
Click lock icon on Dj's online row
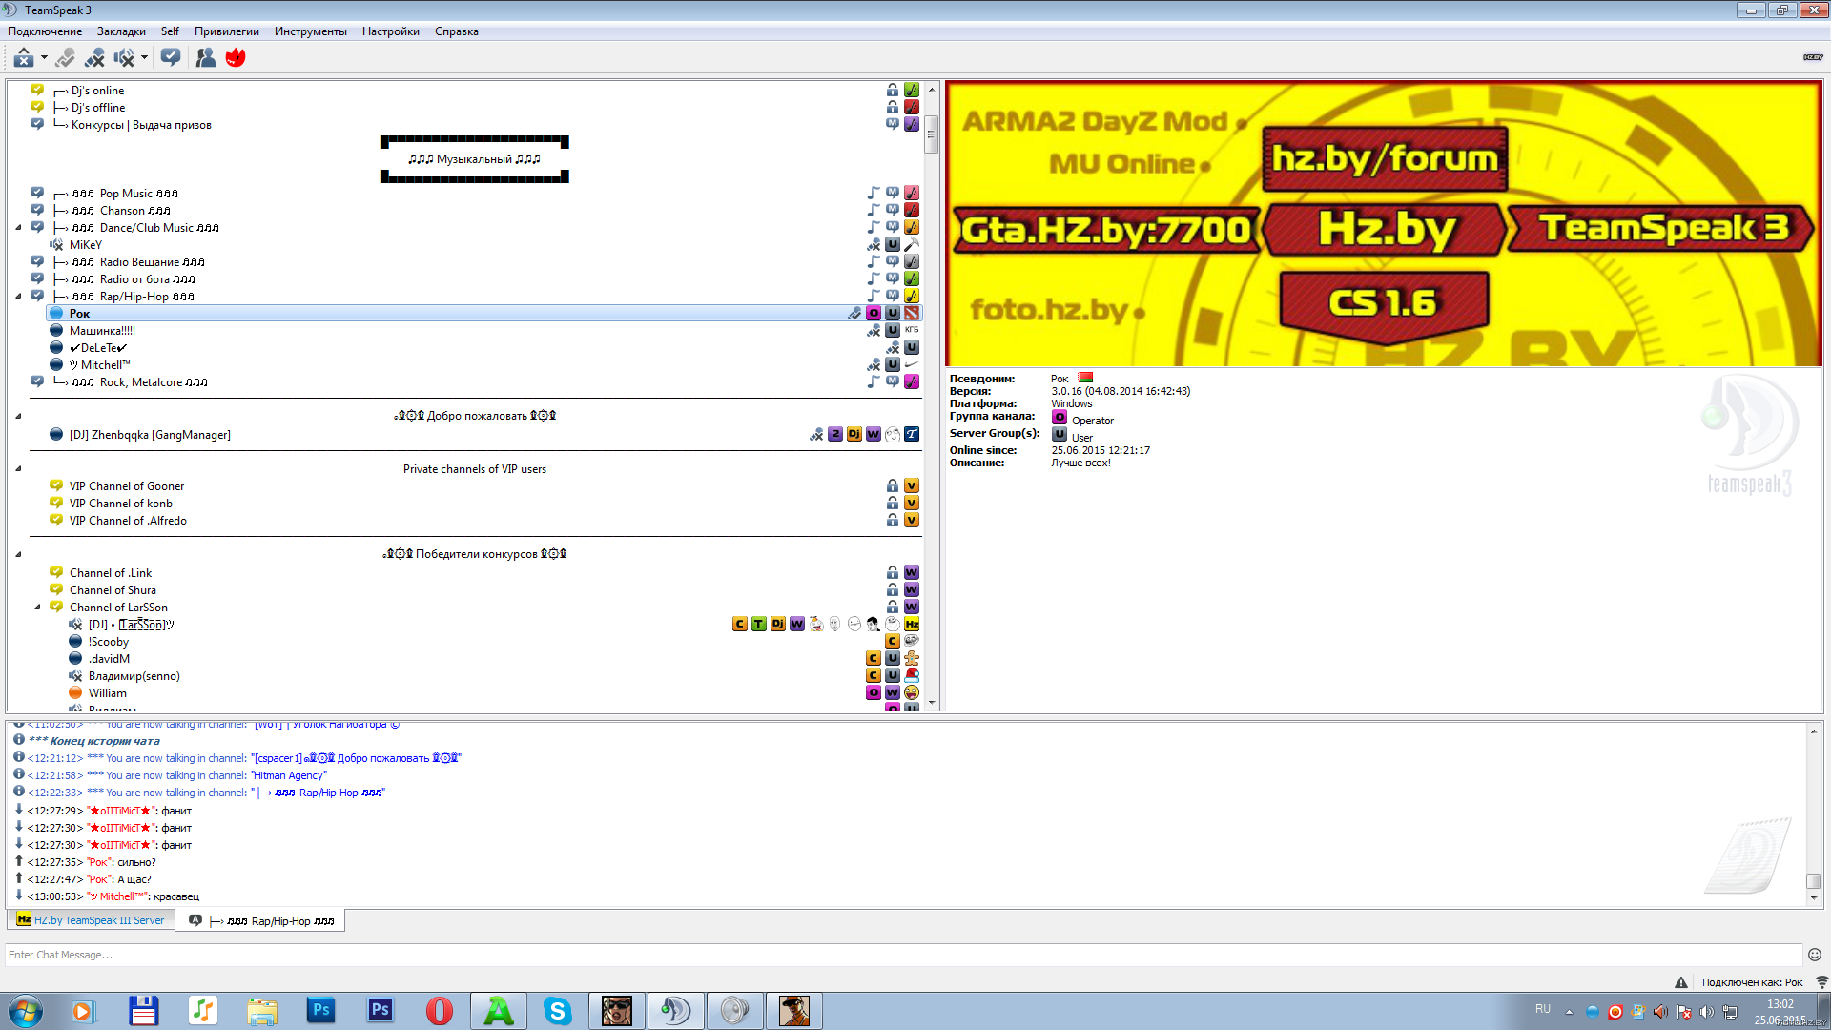[893, 91]
